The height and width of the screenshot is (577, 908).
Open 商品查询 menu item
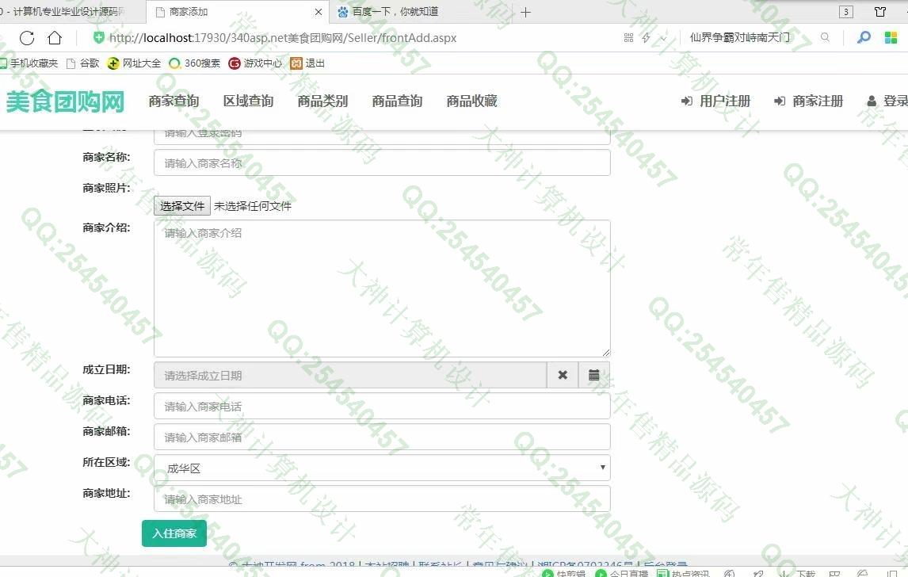[x=397, y=101]
